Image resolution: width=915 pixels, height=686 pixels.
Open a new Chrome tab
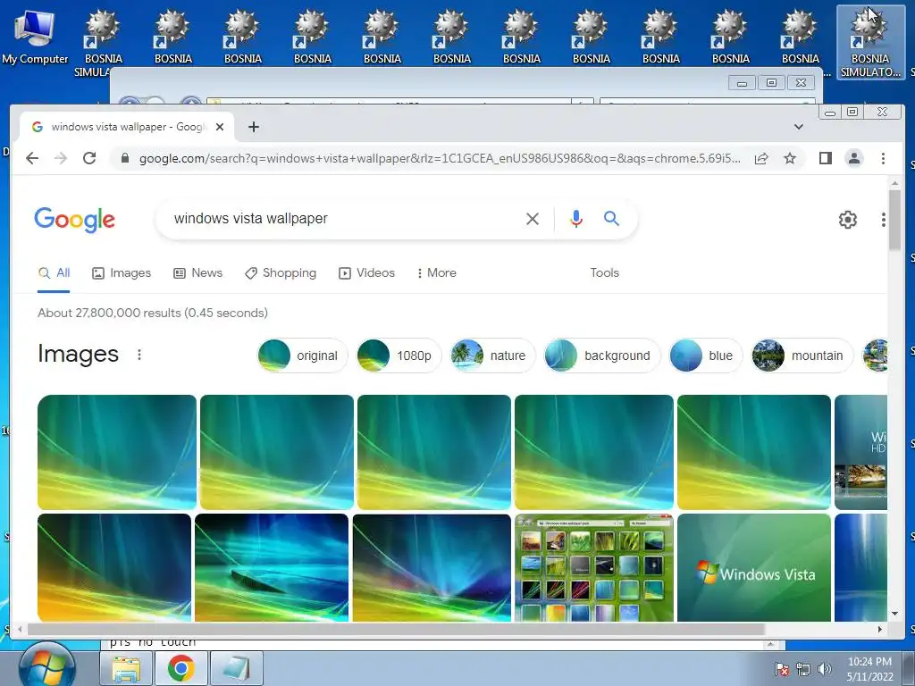tap(253, 127)
